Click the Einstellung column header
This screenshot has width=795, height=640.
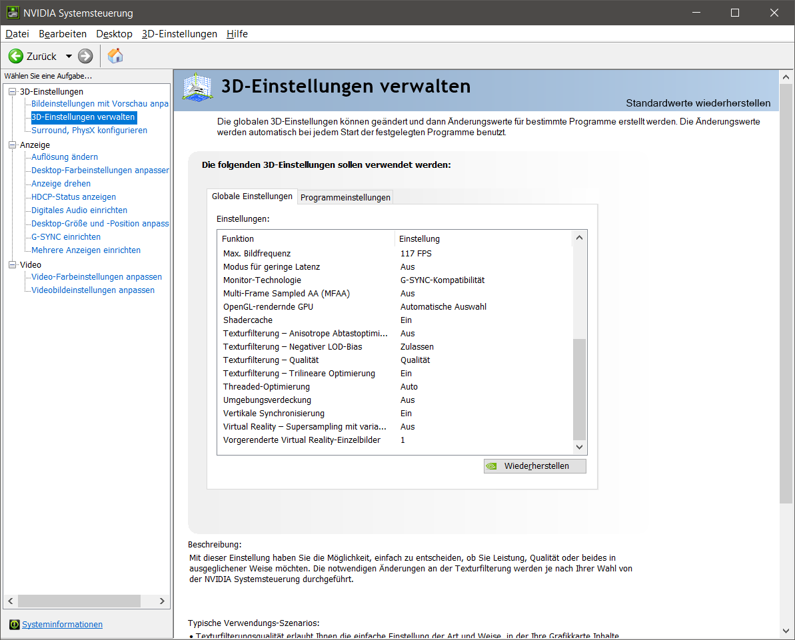pyautogui.click(x=484, y=238)
